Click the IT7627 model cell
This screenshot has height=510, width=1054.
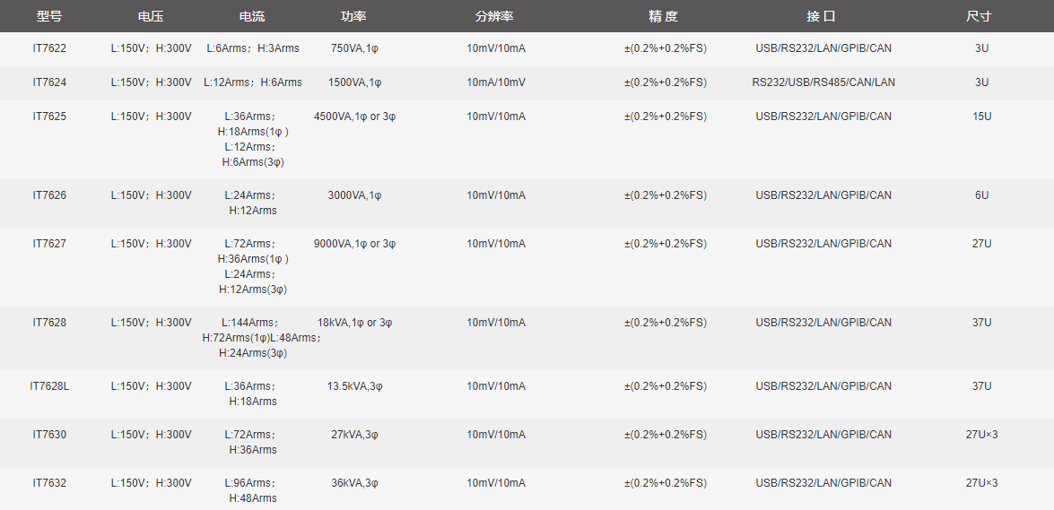tap(49, 244)
